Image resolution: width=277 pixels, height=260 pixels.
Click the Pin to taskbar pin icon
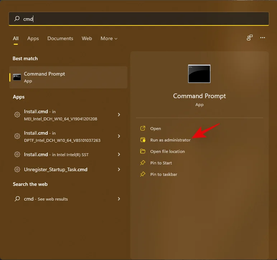click(x=143, y=174)
